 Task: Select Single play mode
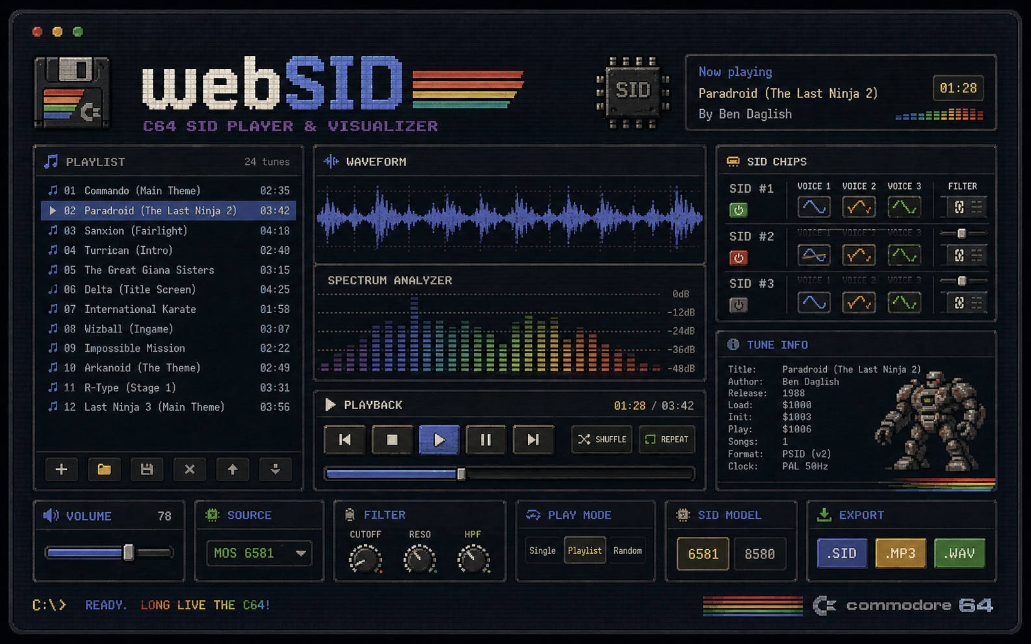tap(542, 551)
